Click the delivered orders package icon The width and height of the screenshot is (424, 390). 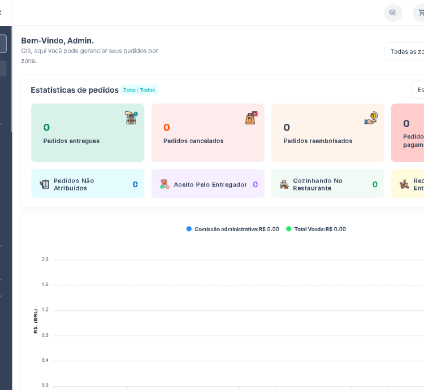coord(131,118)
